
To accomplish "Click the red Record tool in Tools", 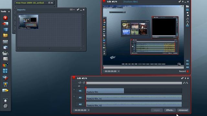I will [5, 18].
